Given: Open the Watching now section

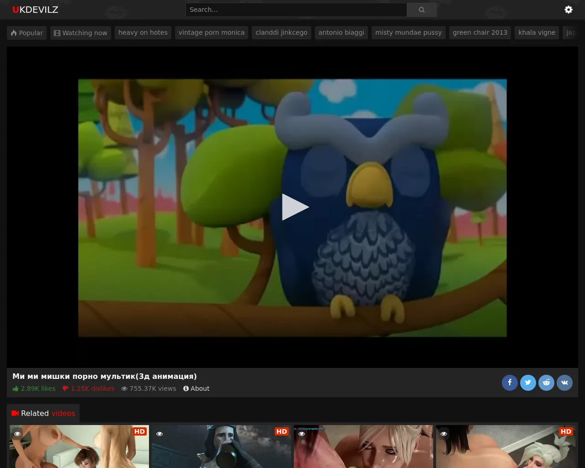Looking at the screenshot, I should (x=80, y=33).
